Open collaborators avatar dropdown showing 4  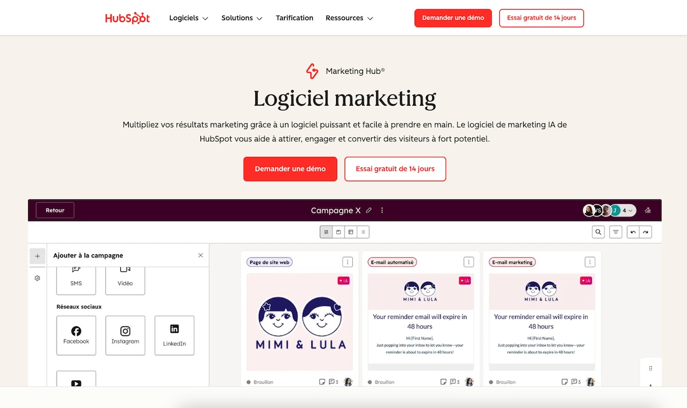(x=610, y=210)
